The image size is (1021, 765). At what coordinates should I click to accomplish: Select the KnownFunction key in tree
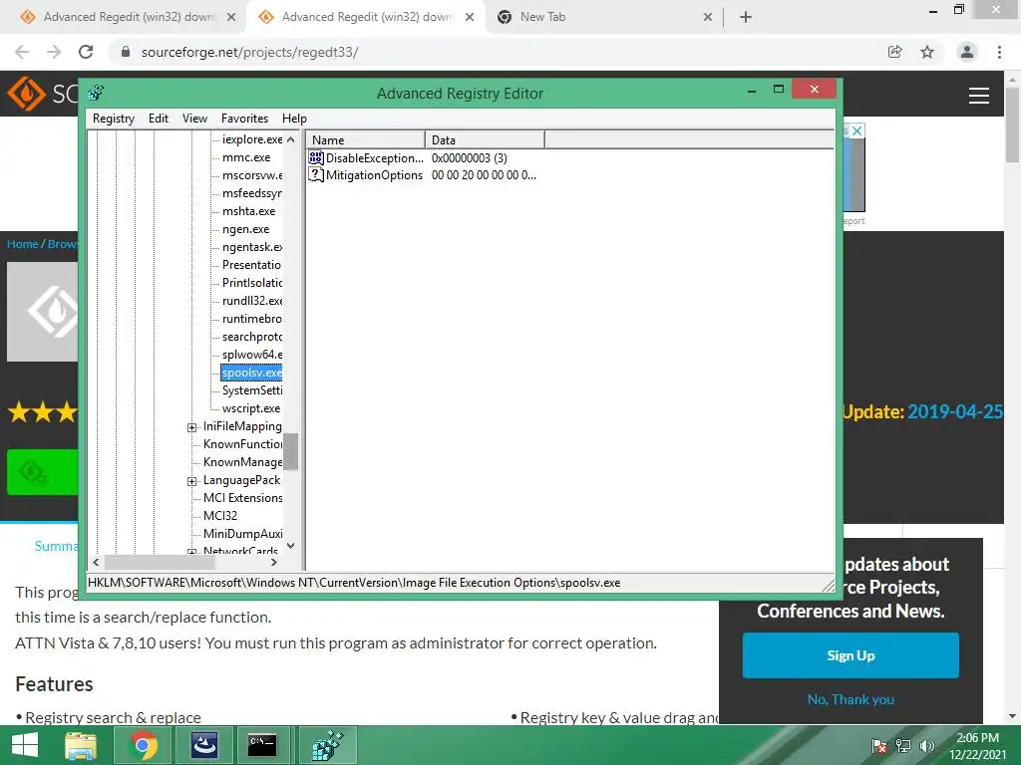[242, 444]
